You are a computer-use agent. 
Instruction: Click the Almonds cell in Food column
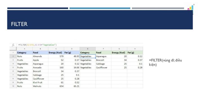click(40, 56)
